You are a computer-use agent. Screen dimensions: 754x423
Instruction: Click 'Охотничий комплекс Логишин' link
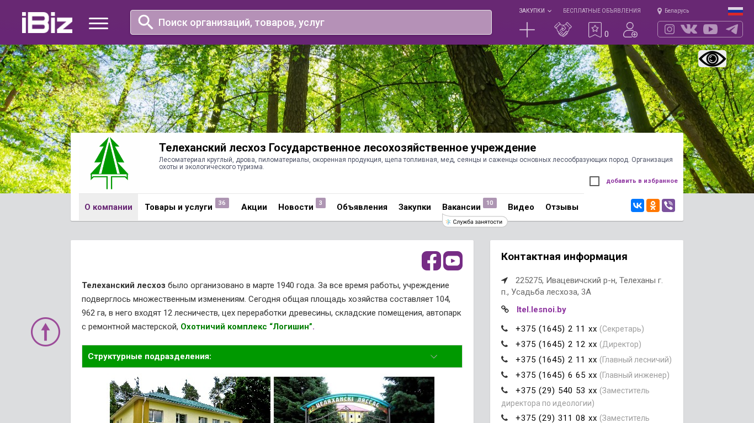[x=246, y=327]
